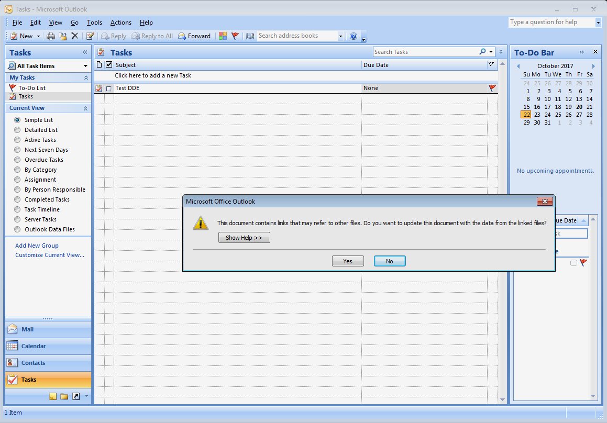The height and width of the screenshot is (423, 607).
Task: Click No in the Outlook dialog
Action: [x=390, y=261]
